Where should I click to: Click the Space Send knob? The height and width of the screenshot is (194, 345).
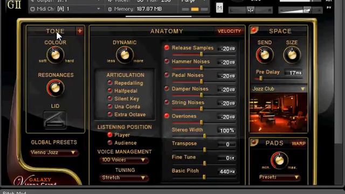click(265, 55)
